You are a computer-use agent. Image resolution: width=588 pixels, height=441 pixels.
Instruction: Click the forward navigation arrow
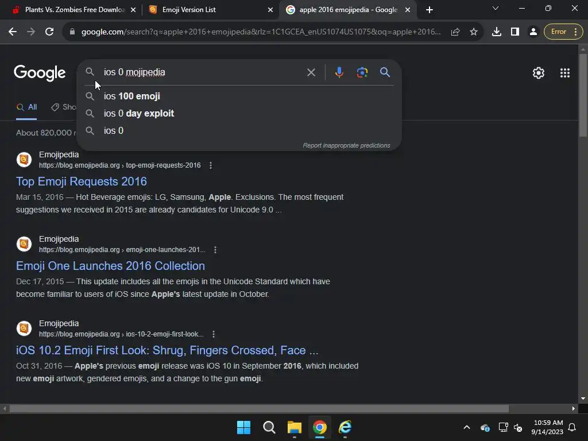tap(31, 32)
